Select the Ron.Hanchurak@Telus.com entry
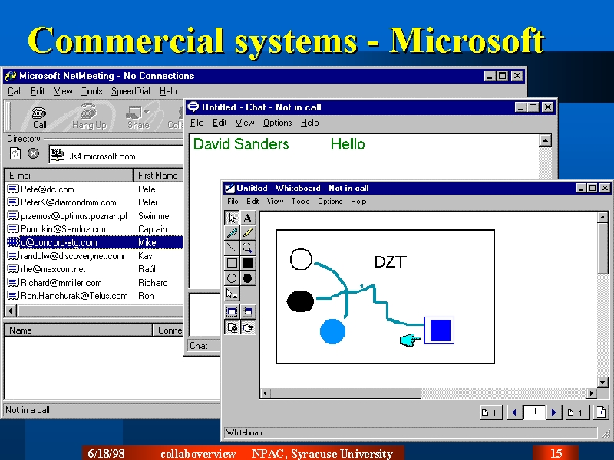This screenshot has height=460, width=614. (x=94, y=296)
